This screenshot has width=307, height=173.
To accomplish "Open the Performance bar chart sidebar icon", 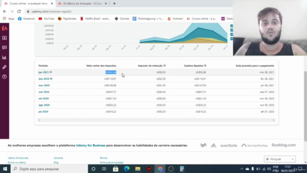I will (4, 58).
